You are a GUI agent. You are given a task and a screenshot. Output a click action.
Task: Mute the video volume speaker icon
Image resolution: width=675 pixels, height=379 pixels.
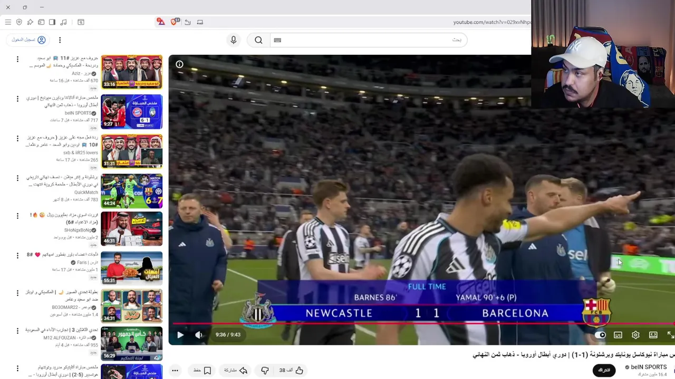point(198,335)
